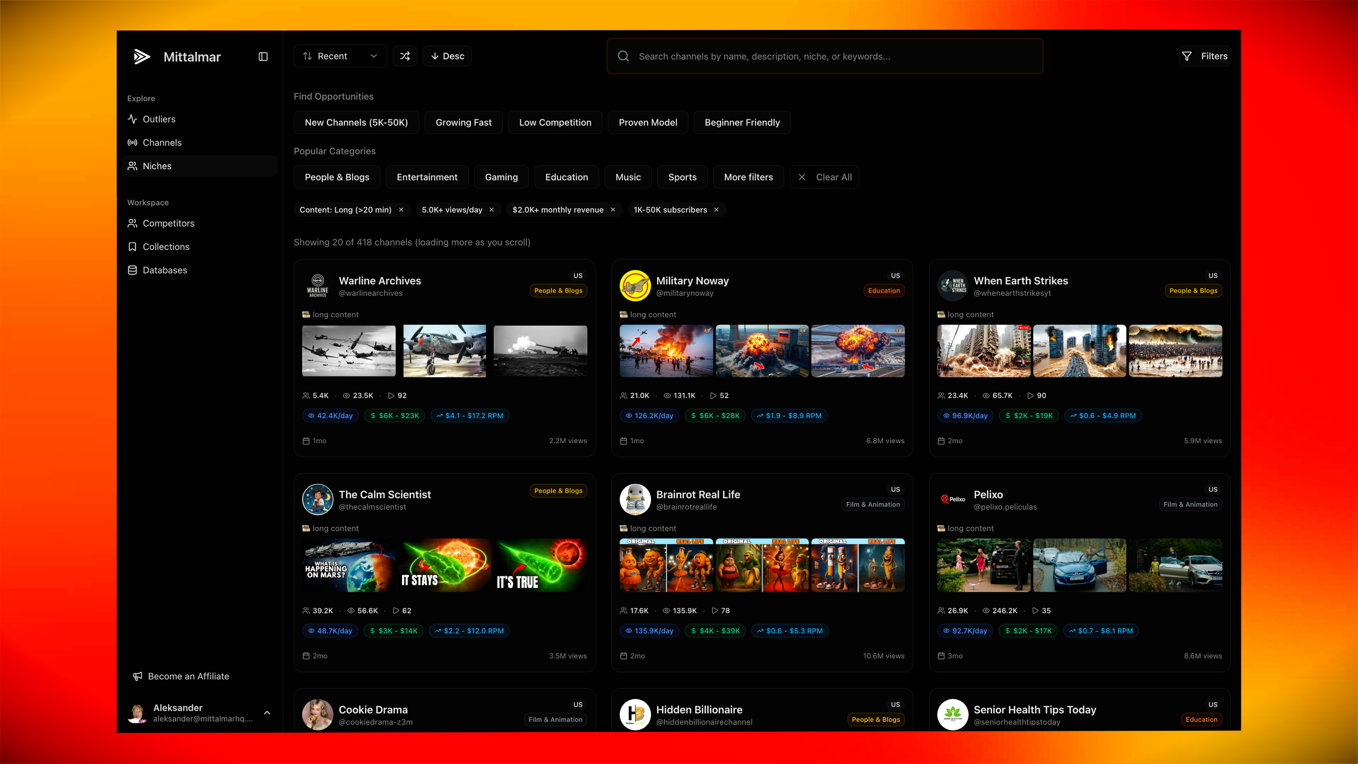The height and width of the screenshot is (764, 1358).
Task: Remove the 5.0K+ views/day filter chip
Action: pyautogui.click(x=492, y=210)
